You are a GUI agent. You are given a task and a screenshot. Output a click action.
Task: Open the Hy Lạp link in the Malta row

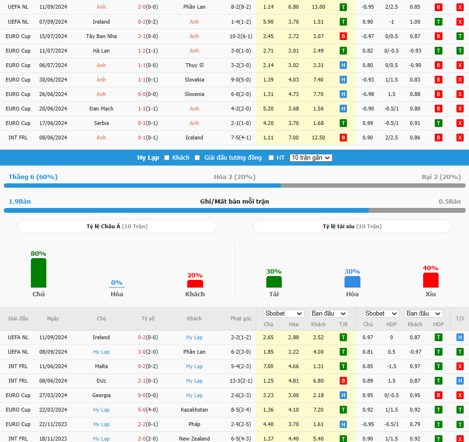click(x=194, y=366)
